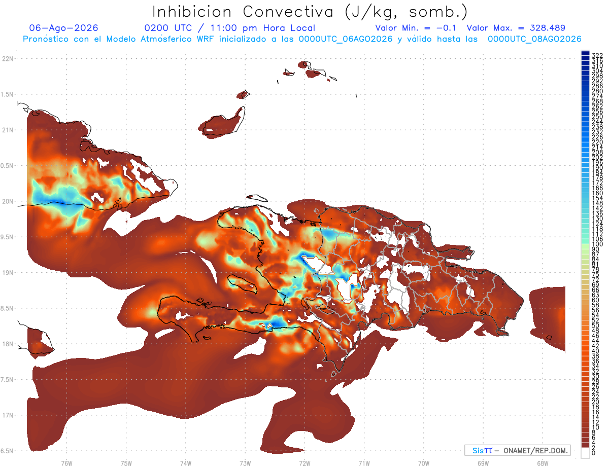The height and width of the screenshot is (470, 609).
Task: Click the "22N" latitude label
Action: tap(8, 59)
